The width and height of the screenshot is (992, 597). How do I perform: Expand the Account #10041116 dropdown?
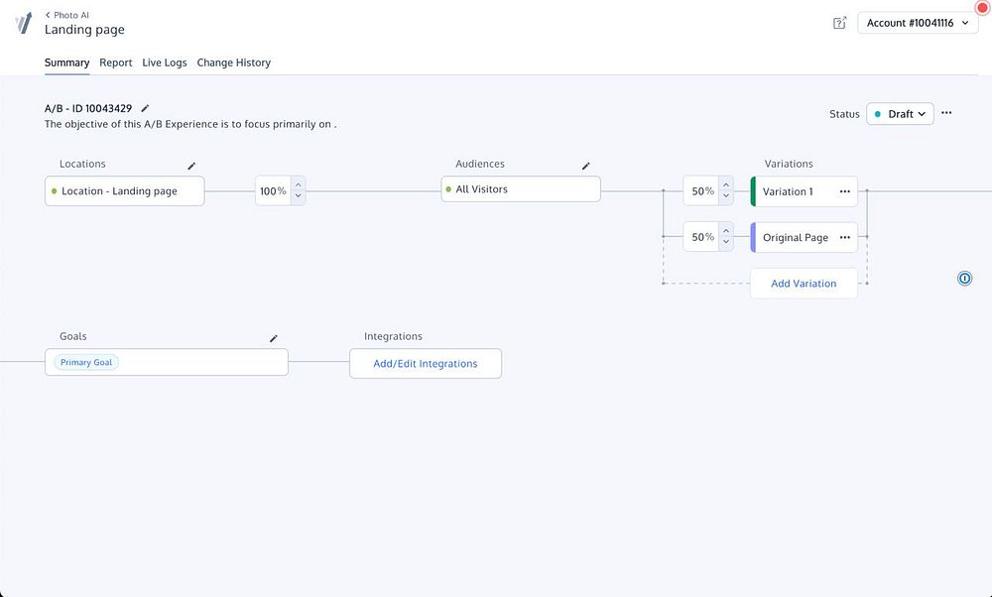click(918, 23)
